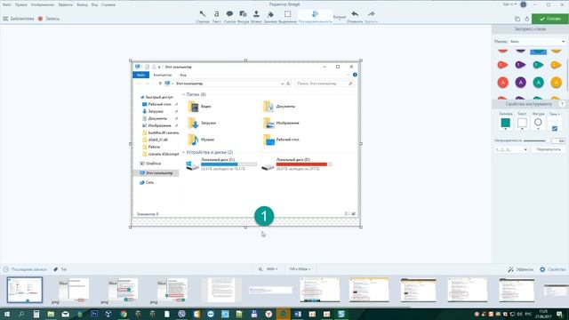Viewport: 569px width, 320px height.
Task: Show Последние записи recent captures
Action: 25,269
